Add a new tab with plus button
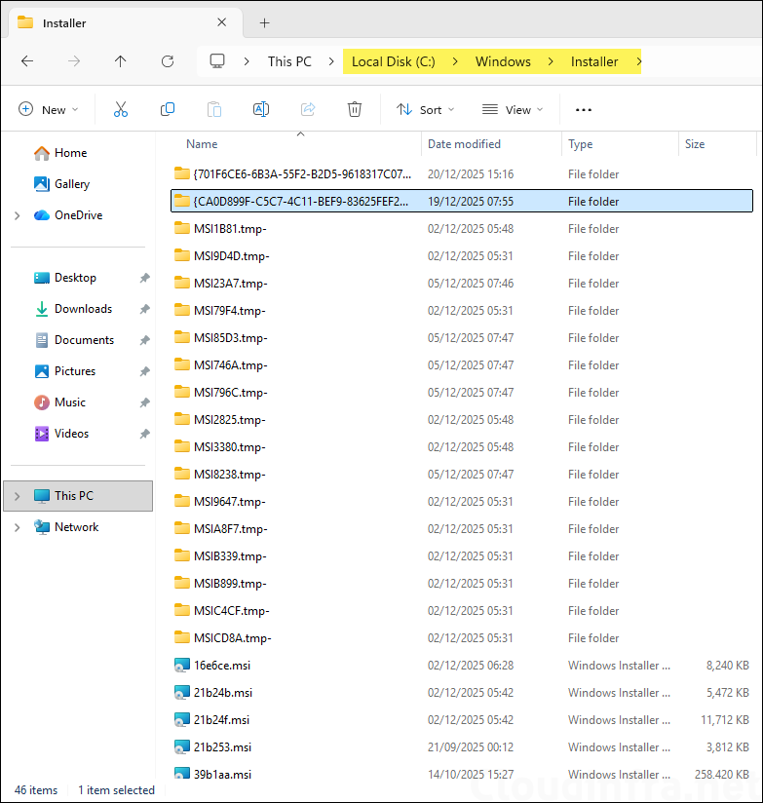The height and width of the screenshot is (803, 763). tap(264, 22)
